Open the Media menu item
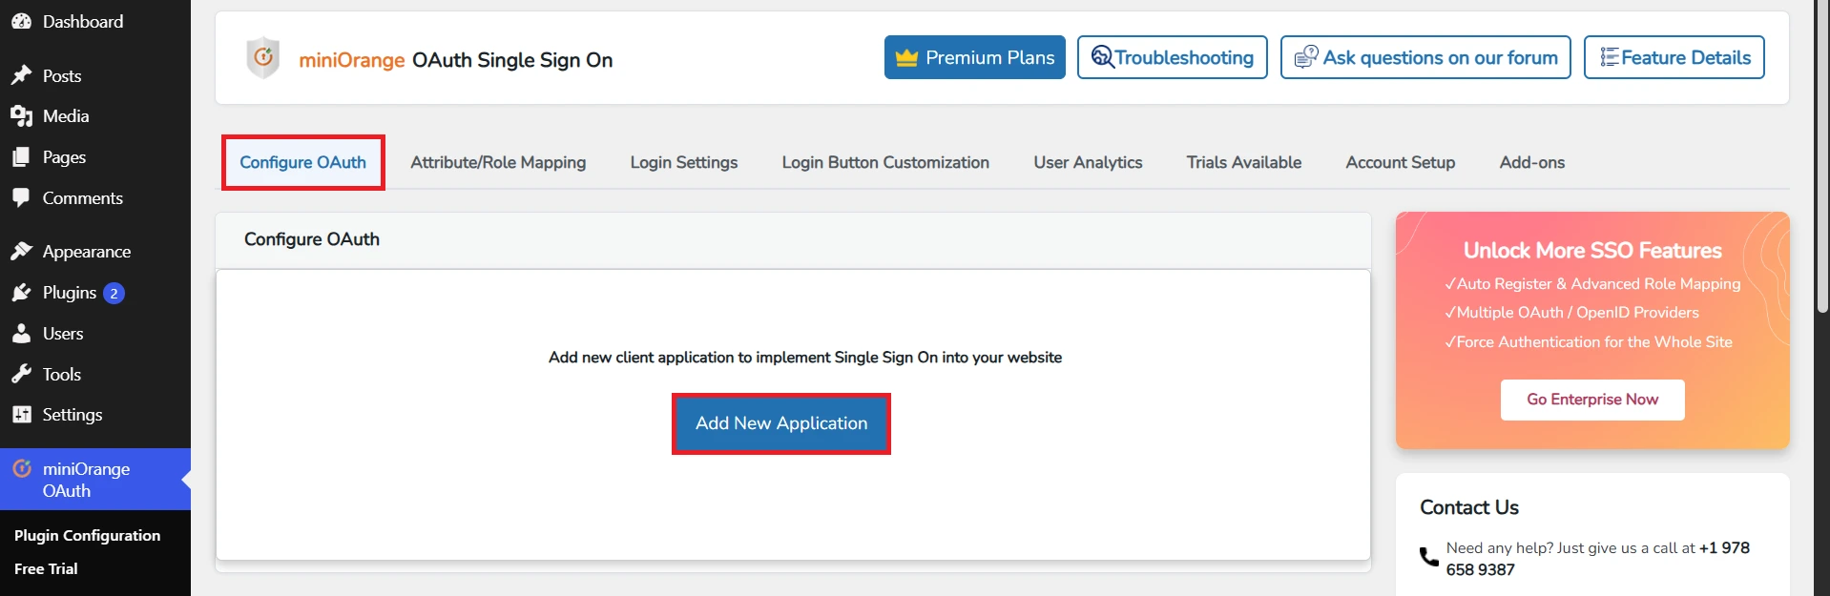Image resolution: width=1830 pixels, height=596 pixels. pyautogui.click(x=95, y=116)
